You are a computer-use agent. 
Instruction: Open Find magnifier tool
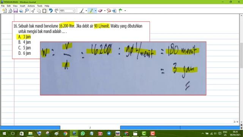[x=27, y=11]
